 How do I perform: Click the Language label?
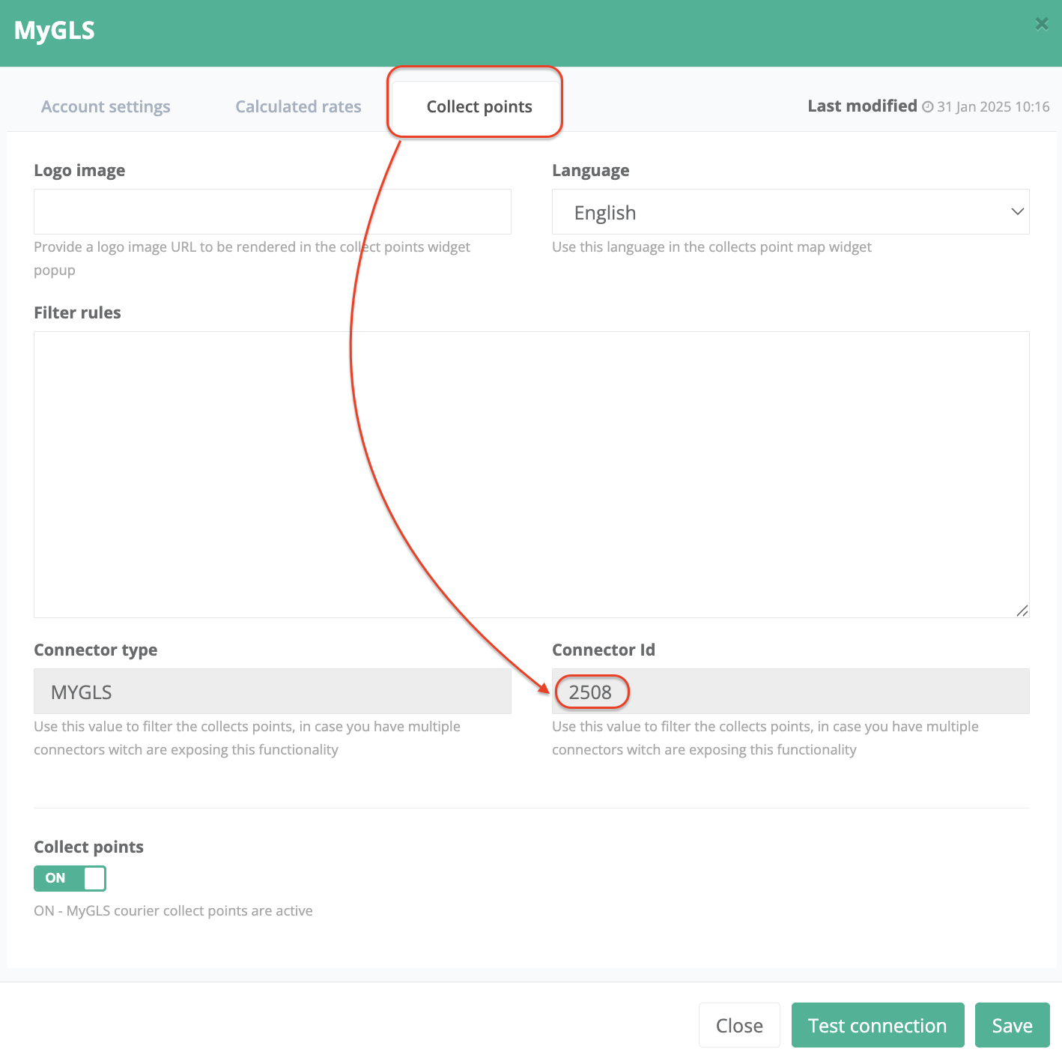tap(590, 170)
